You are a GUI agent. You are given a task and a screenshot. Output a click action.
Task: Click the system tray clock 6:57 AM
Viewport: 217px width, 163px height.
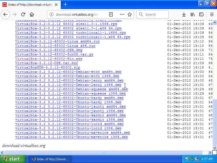point(207,159)
